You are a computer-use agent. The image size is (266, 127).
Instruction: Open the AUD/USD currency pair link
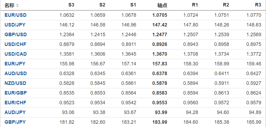coord(15,73)
